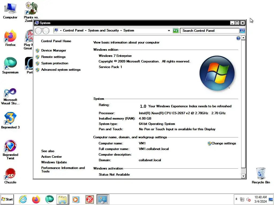Select the Supermium desktop shortcut
The height and width of the screenshot is (205, 274).
pos(10,66)
